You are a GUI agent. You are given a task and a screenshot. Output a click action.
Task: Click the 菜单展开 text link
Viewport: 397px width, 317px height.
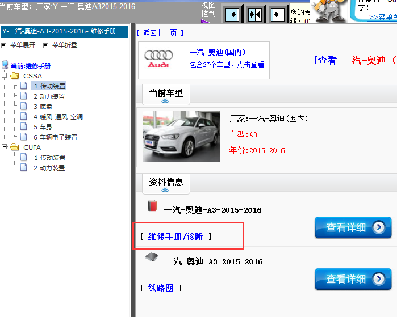pyautogui.click(x=23, y=45)
